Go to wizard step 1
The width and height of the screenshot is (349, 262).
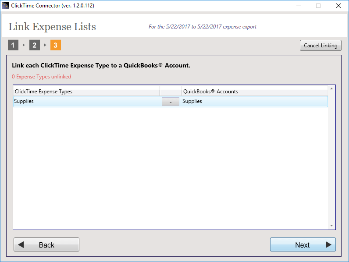13,45
